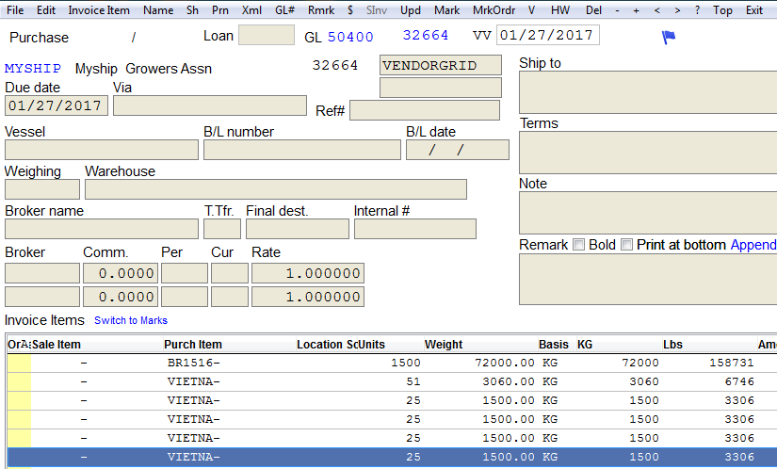Click the B/L date field
The width and height of the screenshot is (777, 469).
[458, 150]
